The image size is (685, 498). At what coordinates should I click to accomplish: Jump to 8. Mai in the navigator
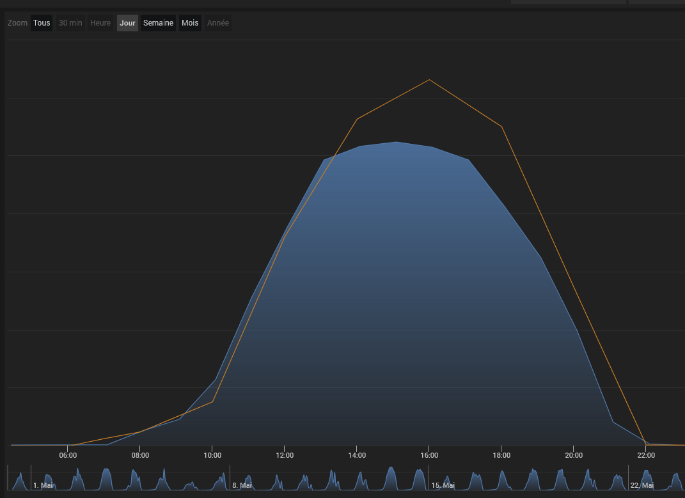pos(242,485)
